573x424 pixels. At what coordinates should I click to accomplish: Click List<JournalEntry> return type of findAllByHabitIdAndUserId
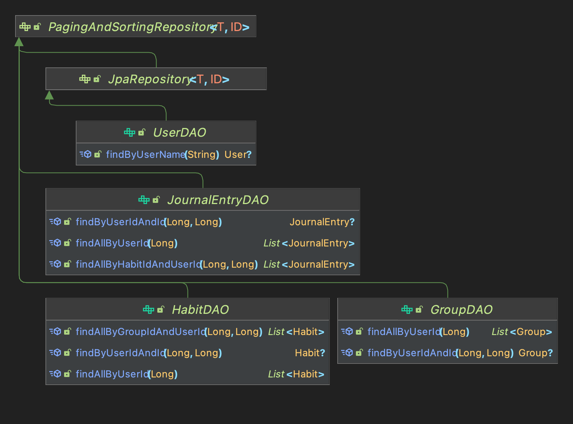[x=309, y=264]
